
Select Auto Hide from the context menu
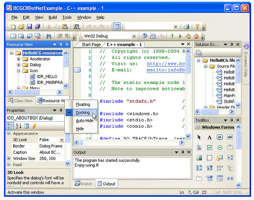(x=85, y=121)
